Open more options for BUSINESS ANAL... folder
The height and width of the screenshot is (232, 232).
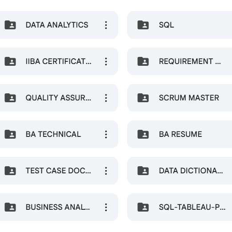(106, 207)
